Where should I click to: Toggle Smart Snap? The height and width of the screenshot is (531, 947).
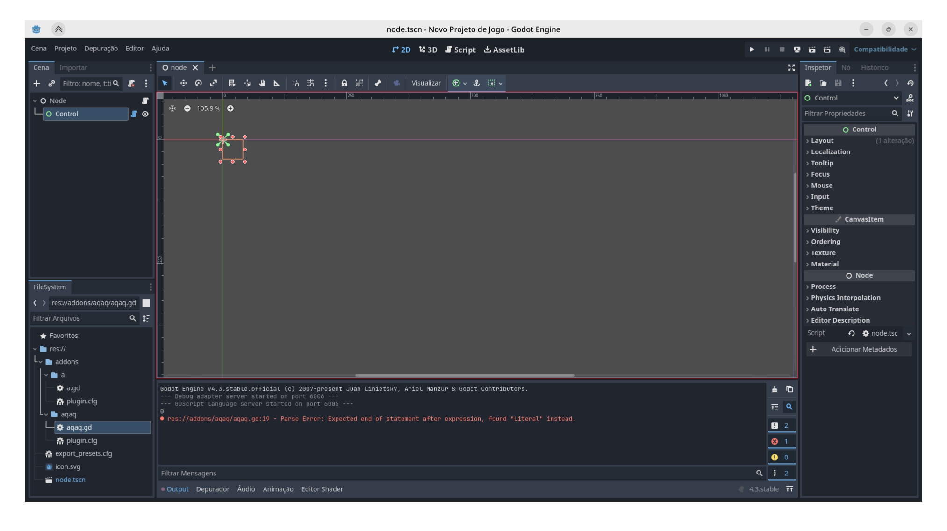point(296,83)
